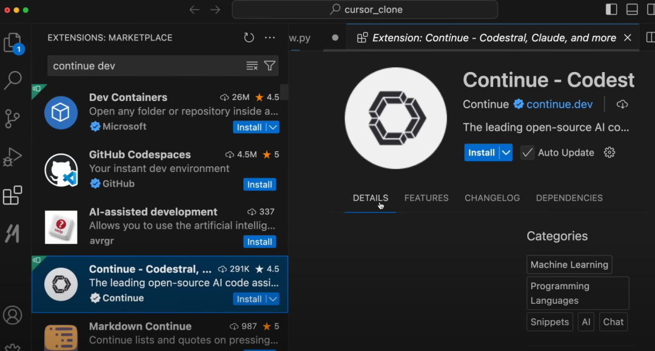Open the Run and Debug view
This screenshot has height=351, width=655.
pos(13,157)
